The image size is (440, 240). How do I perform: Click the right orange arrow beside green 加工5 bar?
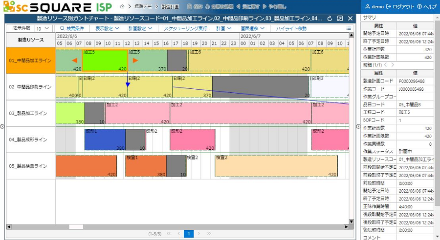click(135, 60)
